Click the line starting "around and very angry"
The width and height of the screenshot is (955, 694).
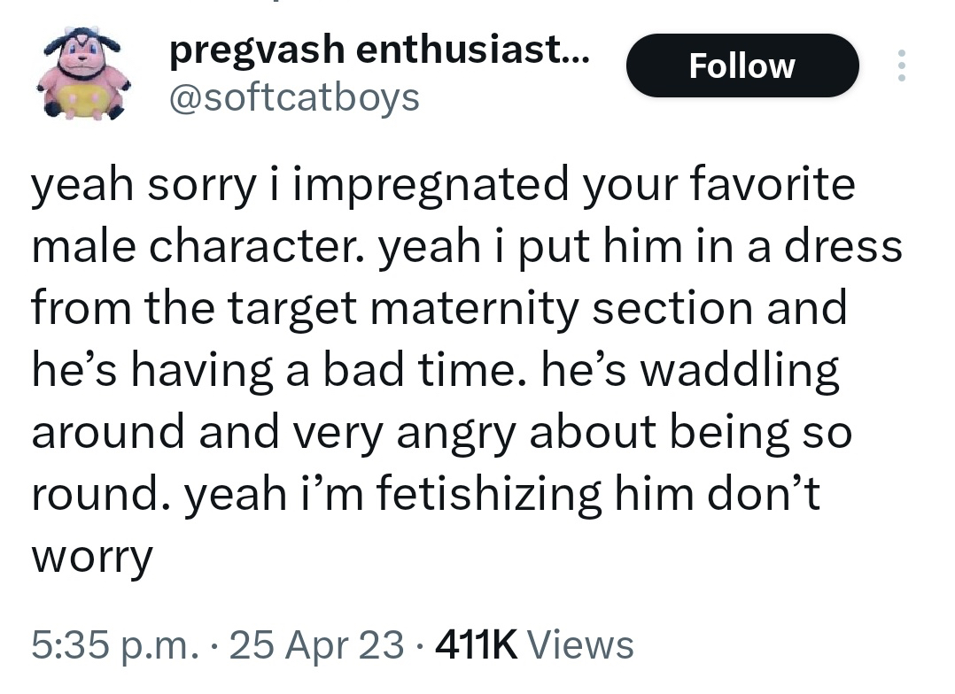pos(441,433)
